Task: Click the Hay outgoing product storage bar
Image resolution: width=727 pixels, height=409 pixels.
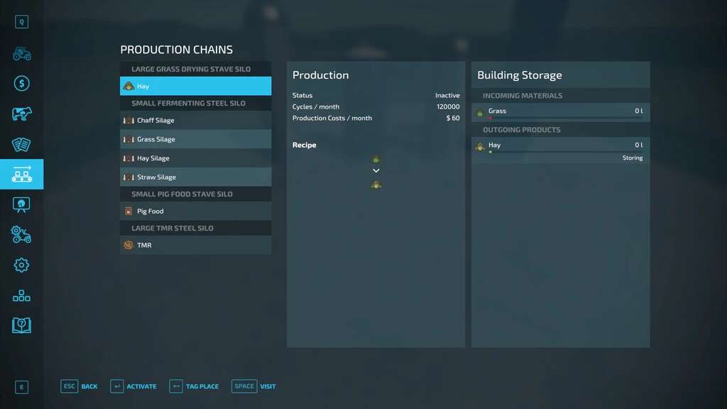Action: [560, 151]
